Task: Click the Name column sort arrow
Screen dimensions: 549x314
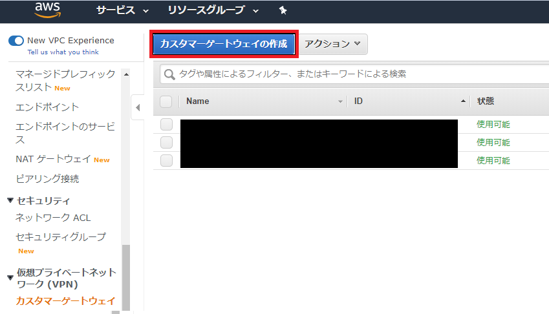Action: coord(340,101)
